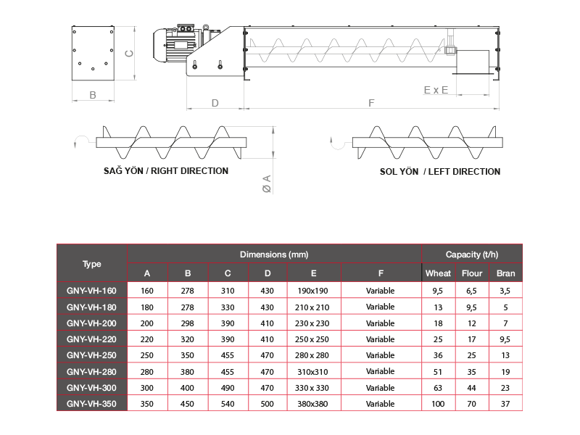Click Variable in the GNY-VH-350 row
Screen dimensions: 580x435
380,403
